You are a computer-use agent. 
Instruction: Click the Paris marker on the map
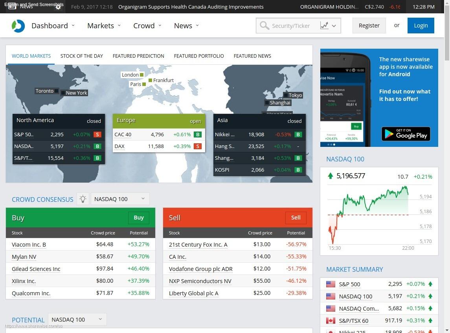[144, 84]
